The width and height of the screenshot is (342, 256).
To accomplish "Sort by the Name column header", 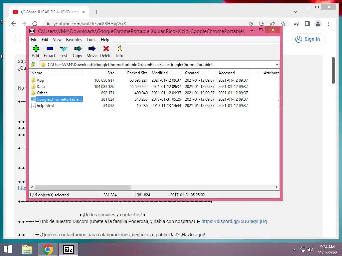I will [x=56, y=73].
